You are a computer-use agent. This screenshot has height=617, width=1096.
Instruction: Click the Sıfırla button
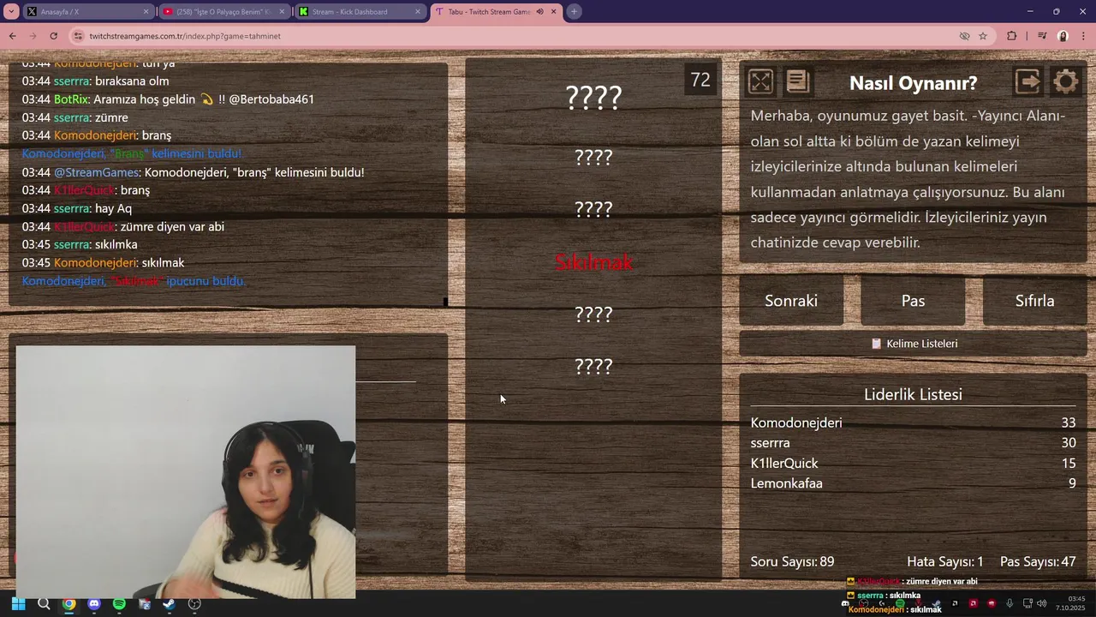[1034, 301]
